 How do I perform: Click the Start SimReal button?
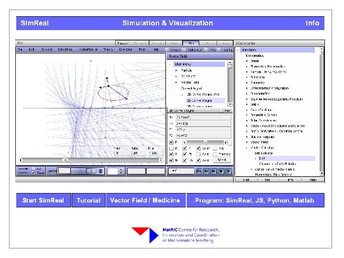tap(43, 200)
